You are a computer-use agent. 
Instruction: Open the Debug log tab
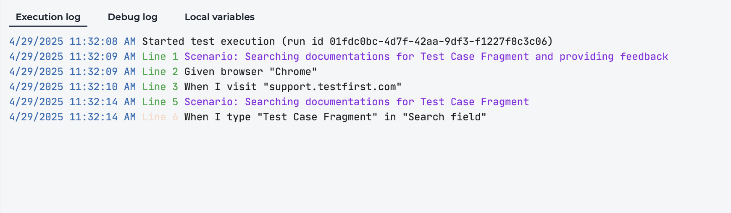(x=132, y=17)
